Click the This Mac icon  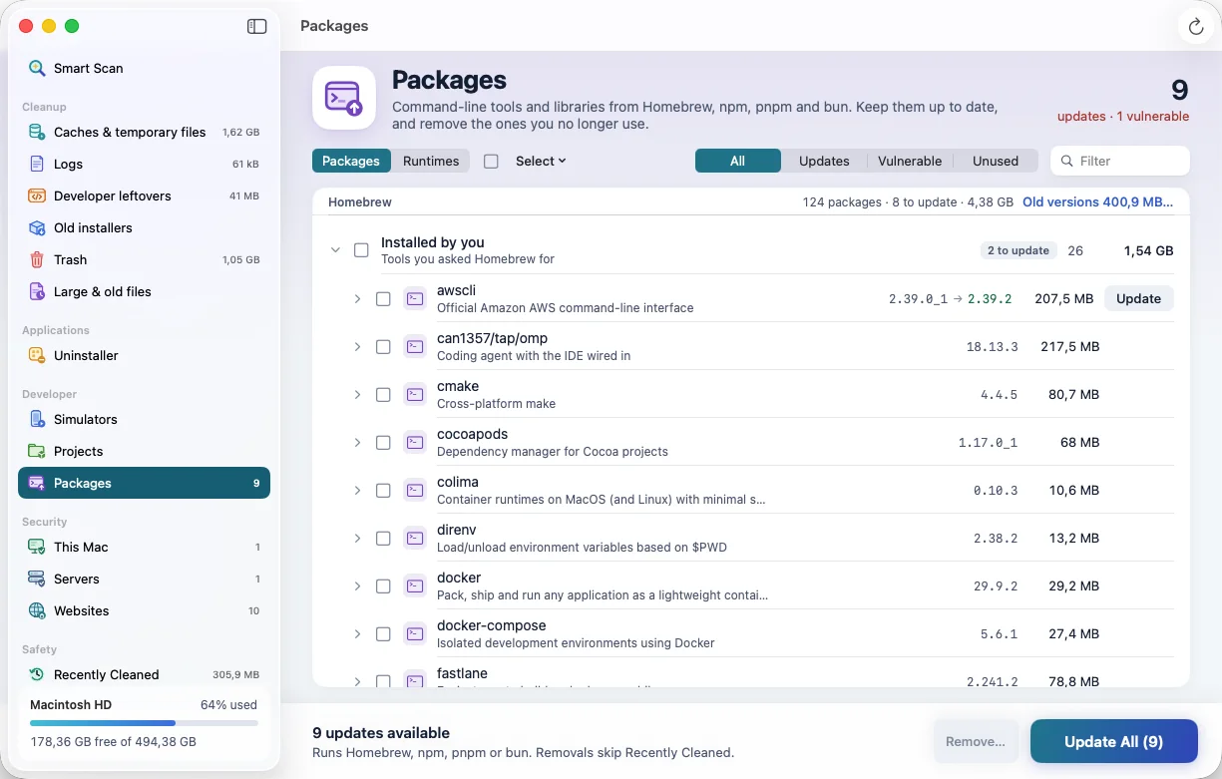tap(37, 547)
